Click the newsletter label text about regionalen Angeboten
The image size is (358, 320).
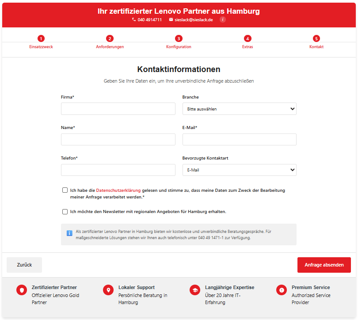coord(148,212)
